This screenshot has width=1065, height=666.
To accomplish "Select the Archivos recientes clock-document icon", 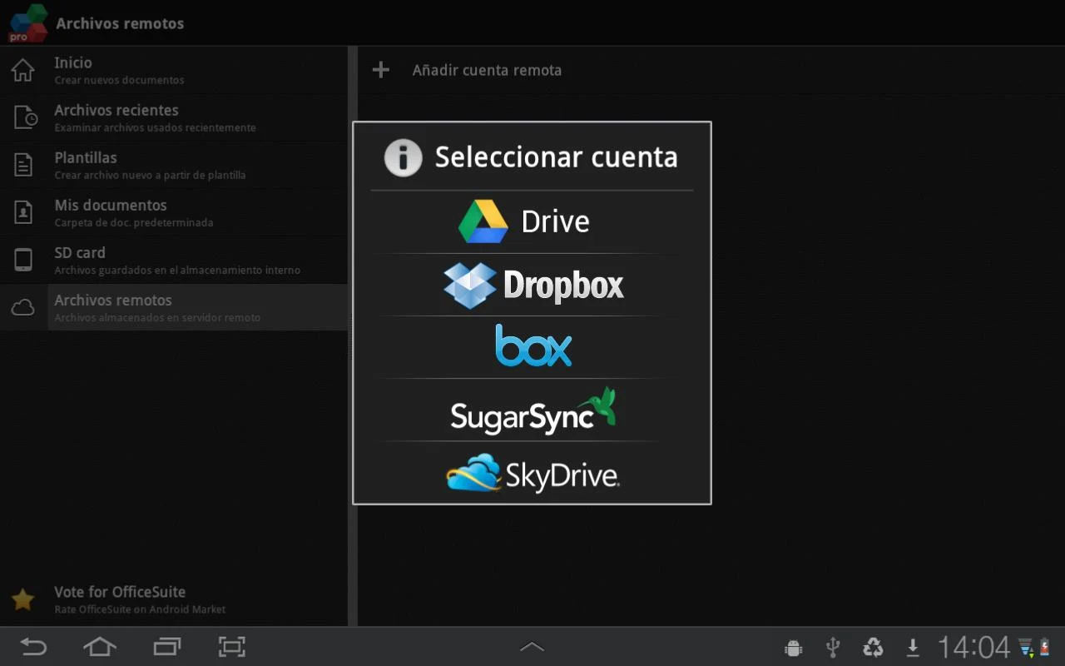I will coord(26,117).
